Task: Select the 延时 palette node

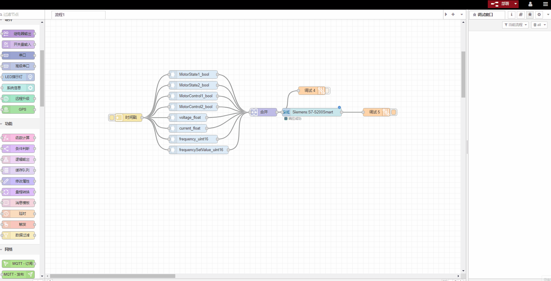Action: pyautogui.click(x=18, y=213)
